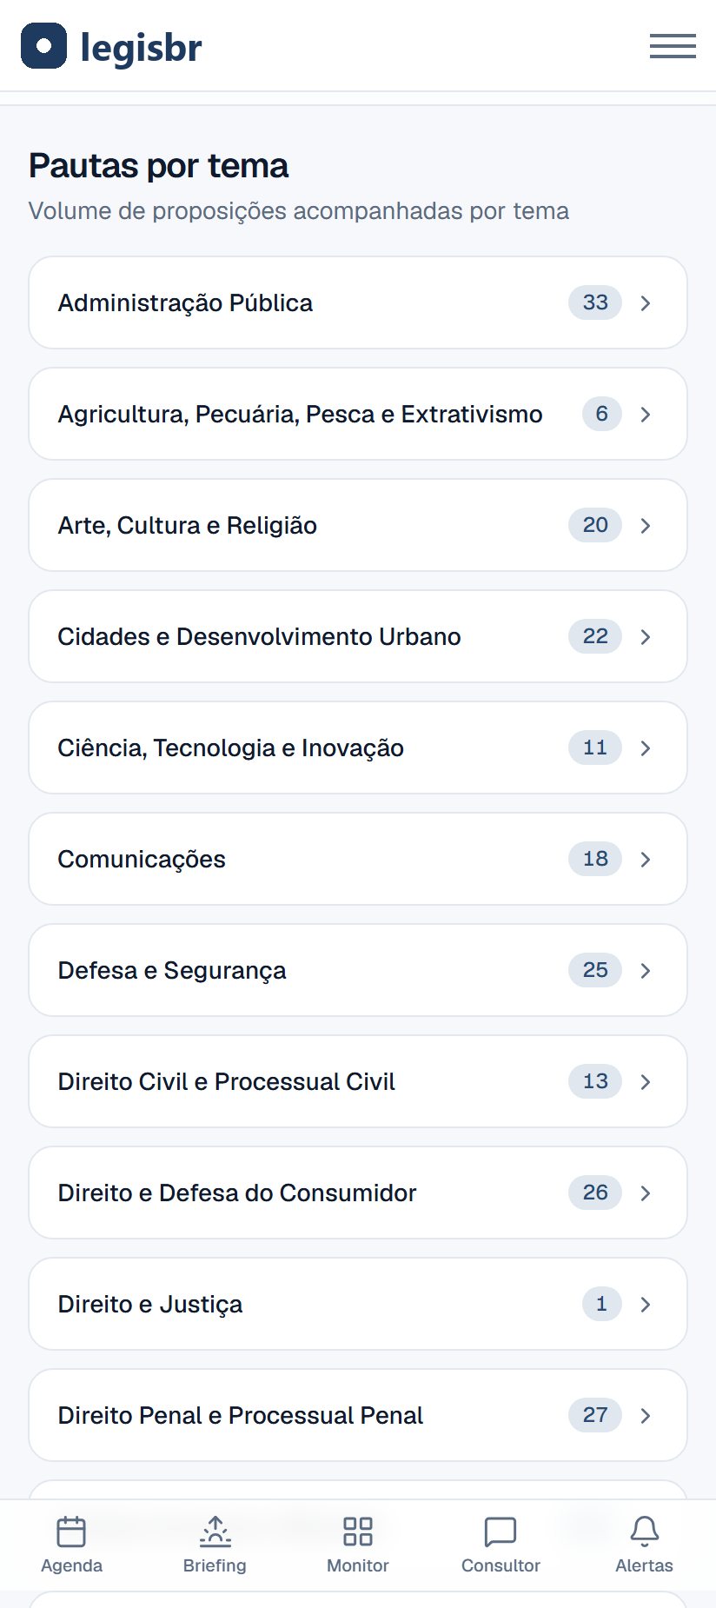Click the 13 badge on Direito Civil

595,1081
